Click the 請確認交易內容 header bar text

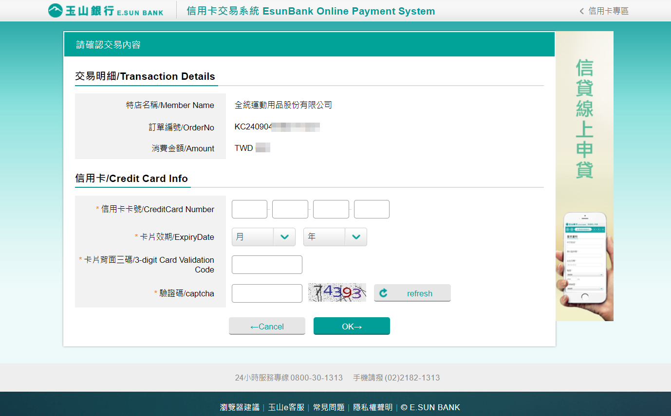tap(109, 45)
